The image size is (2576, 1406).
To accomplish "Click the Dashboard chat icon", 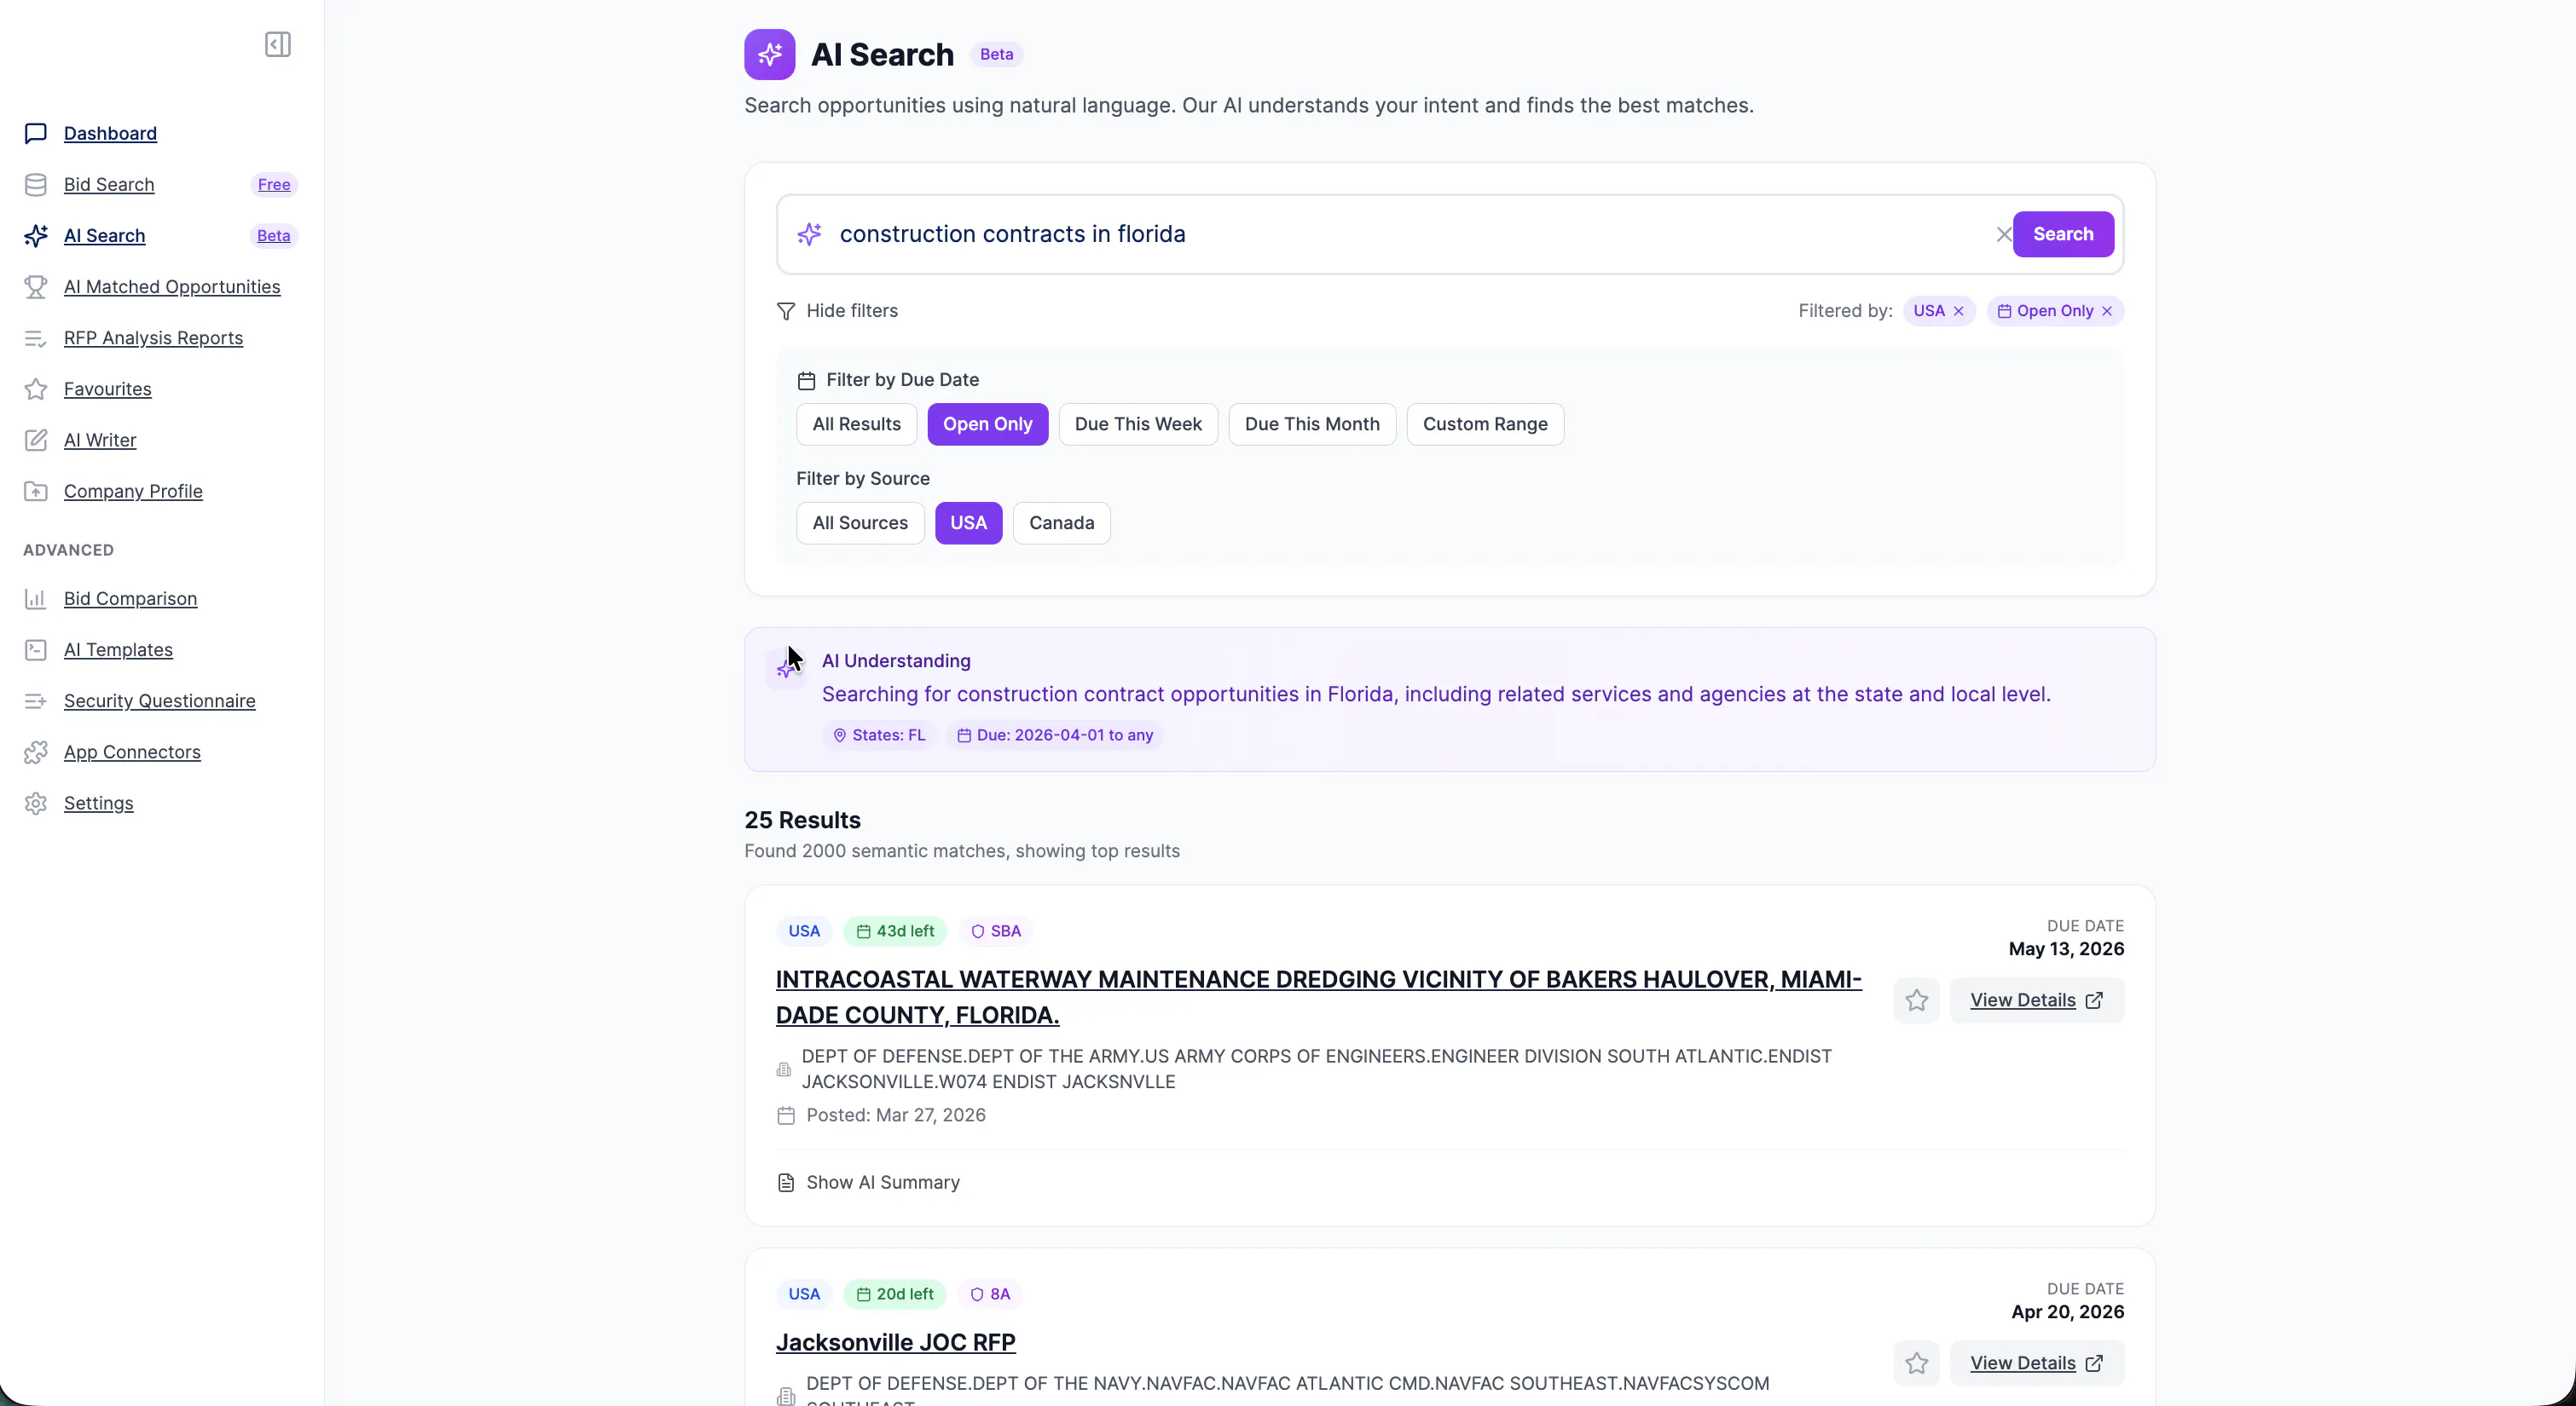I will [36, 133].
